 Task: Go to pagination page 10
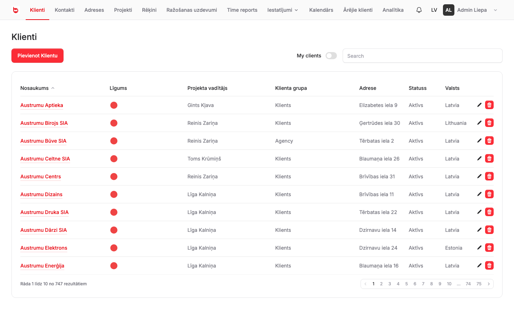click(x=449, y=284)
